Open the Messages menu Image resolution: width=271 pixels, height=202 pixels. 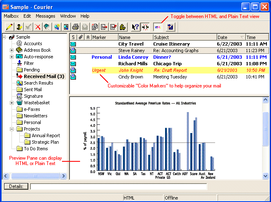(45, 16)
